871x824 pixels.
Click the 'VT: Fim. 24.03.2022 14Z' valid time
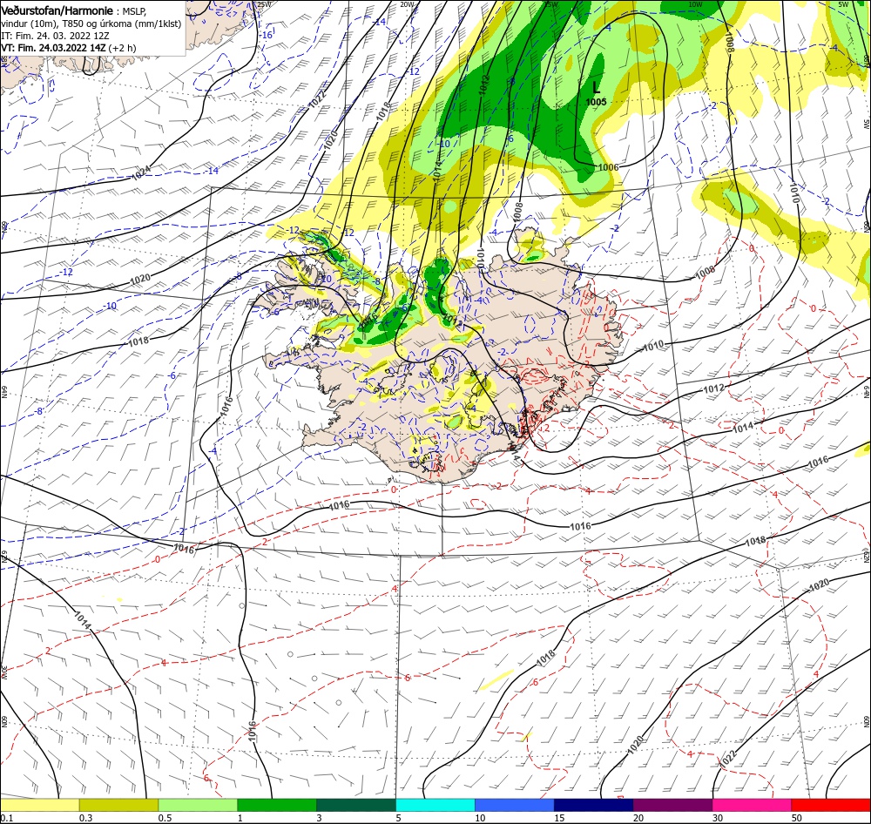[x=53, y=48]
